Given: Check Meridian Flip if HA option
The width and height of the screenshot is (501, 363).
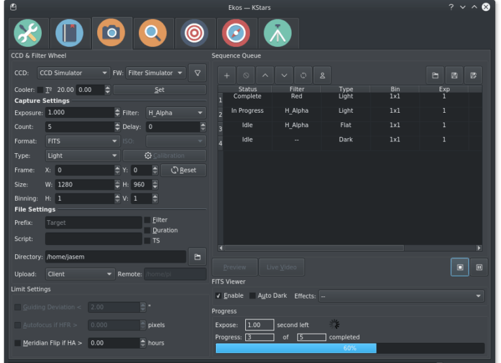Looking at the screenshot, I should click(18, 343).
